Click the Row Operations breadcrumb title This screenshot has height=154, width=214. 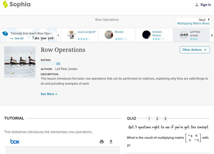click(x=107, y=20)
